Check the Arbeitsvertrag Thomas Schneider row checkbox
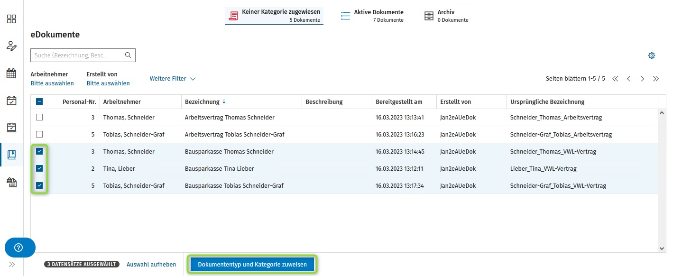 tap(39, 117)
